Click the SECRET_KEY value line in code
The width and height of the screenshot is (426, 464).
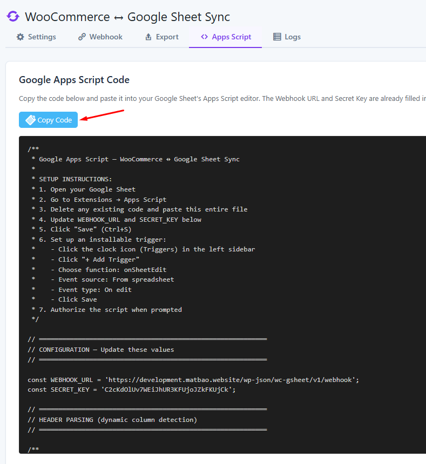tap(132, 390)
